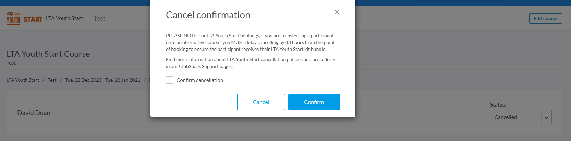The width and height of the screenshot is (571, 141).
Task: Select the Tue, 22 Dec 2020 date breadcrumb
Action: click(103, 80)
